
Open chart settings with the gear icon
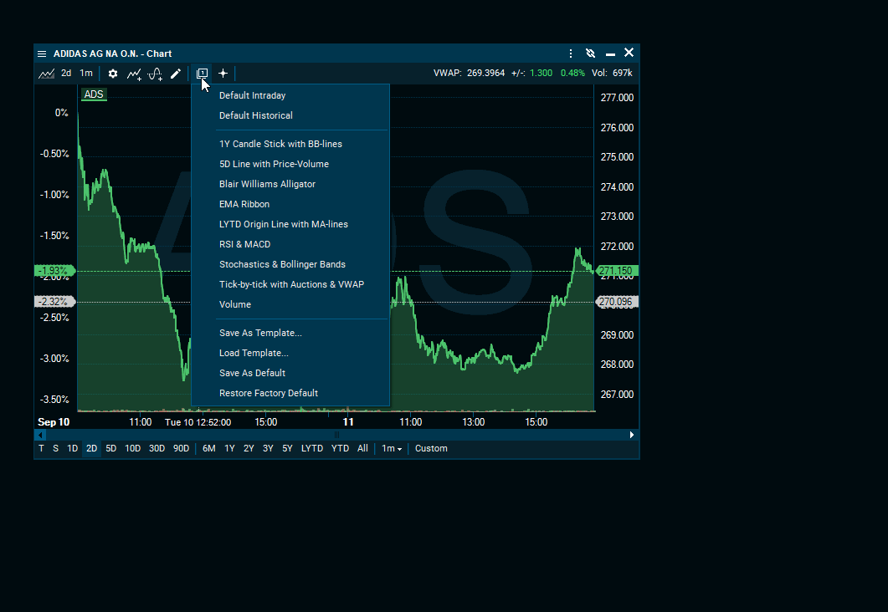[113, 74]
